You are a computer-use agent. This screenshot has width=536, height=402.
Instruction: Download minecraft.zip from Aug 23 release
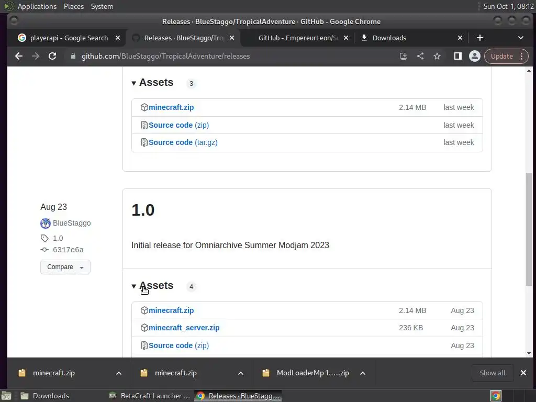[x=171, y=310]
